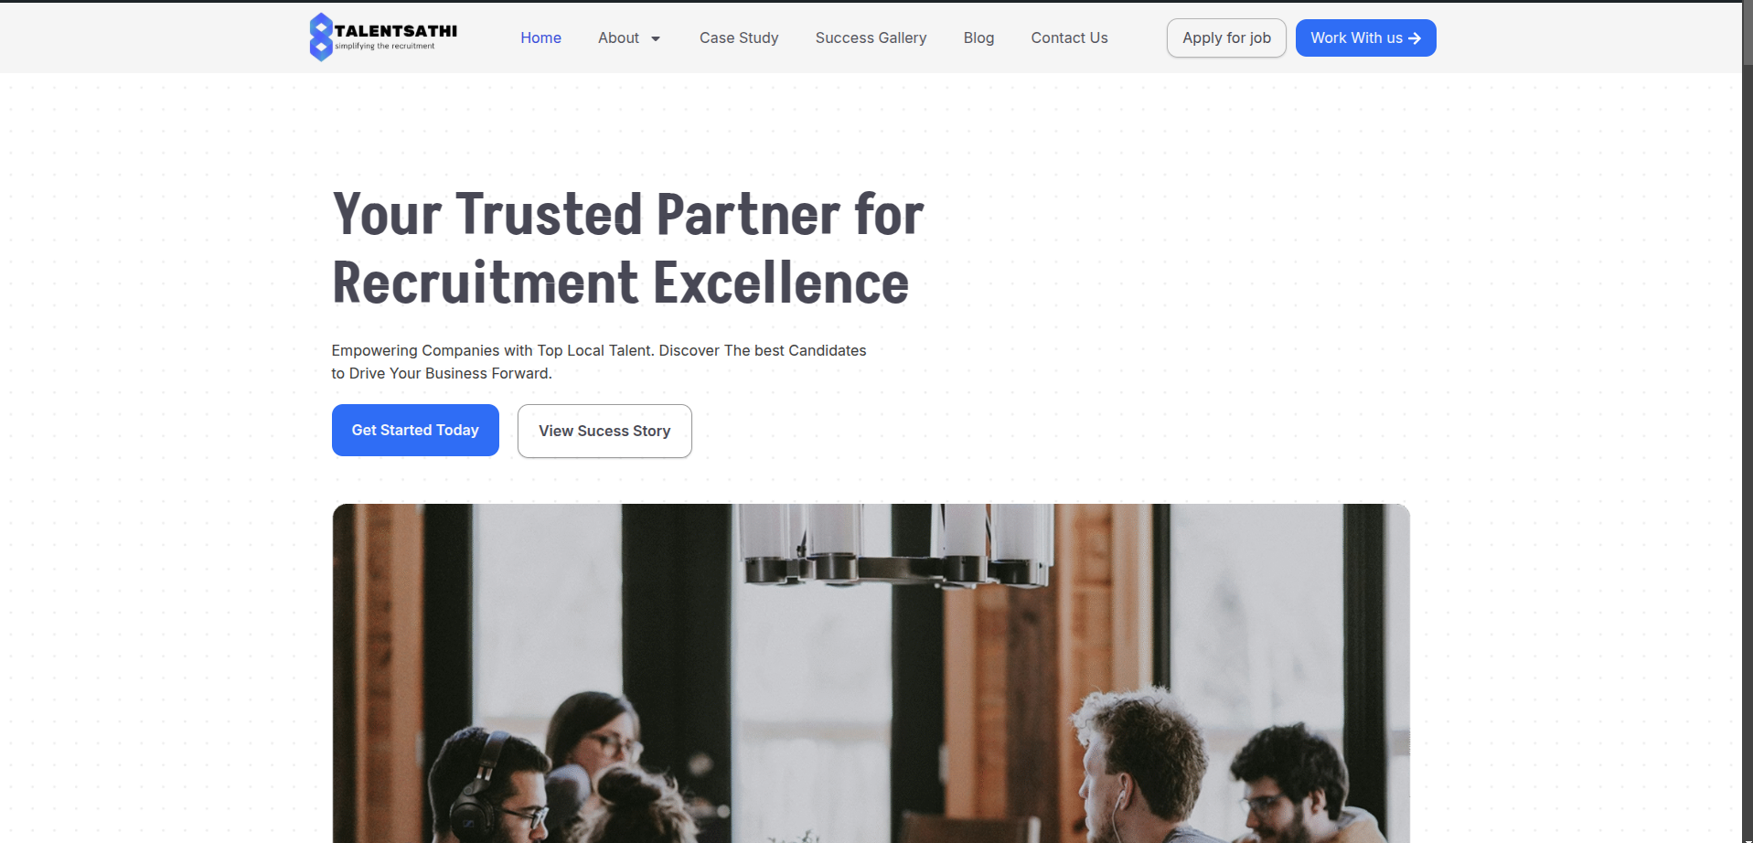Open the About menu item
1753x843 pixels.
[x=619, y=37]
